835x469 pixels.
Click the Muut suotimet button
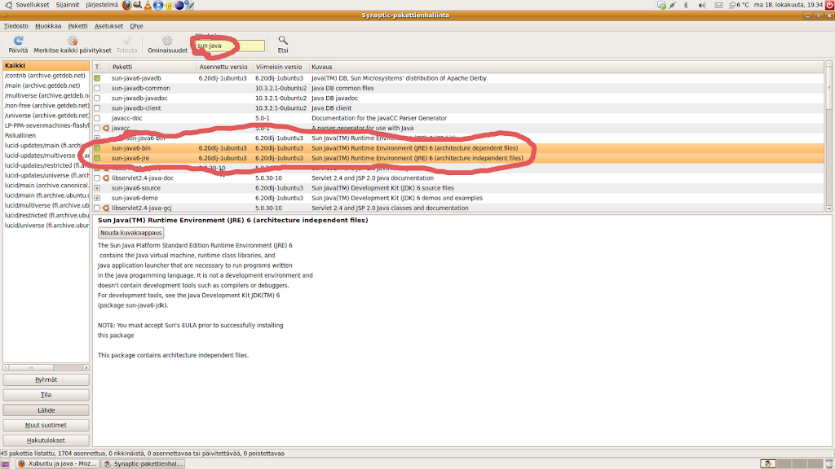pyautogui.click(x=46, y=425)
